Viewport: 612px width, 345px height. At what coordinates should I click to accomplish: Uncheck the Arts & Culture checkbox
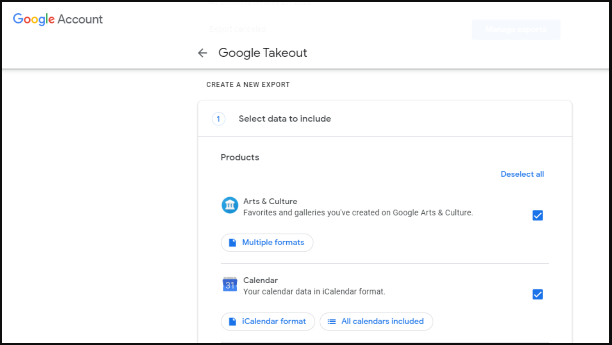(537, 215)
